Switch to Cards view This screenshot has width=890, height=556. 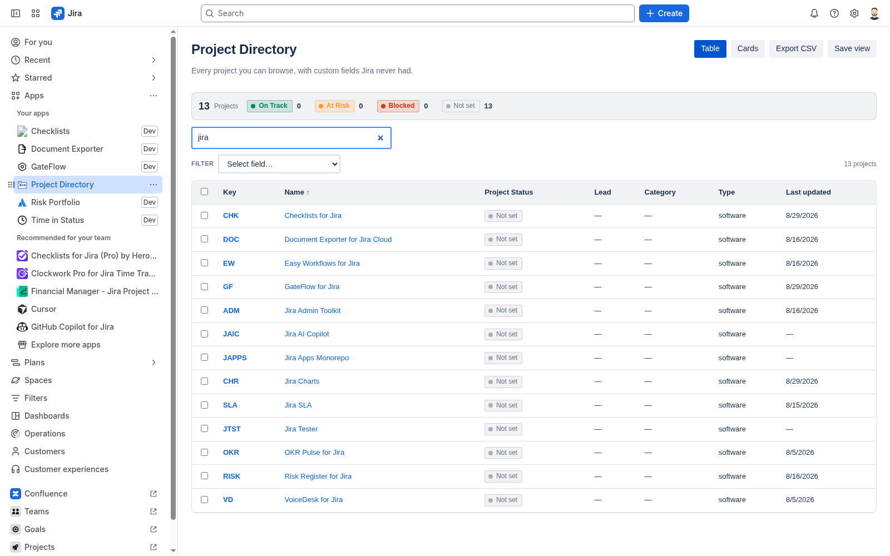point(748,49)
